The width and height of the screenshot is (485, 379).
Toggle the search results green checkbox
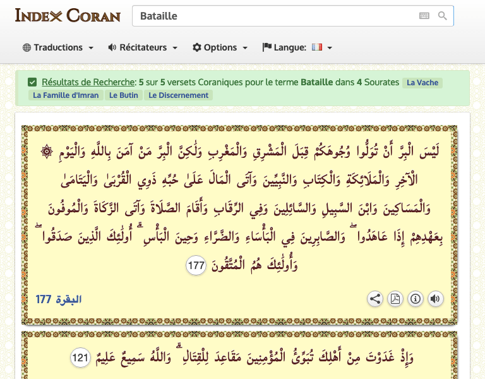coord(32,82)
